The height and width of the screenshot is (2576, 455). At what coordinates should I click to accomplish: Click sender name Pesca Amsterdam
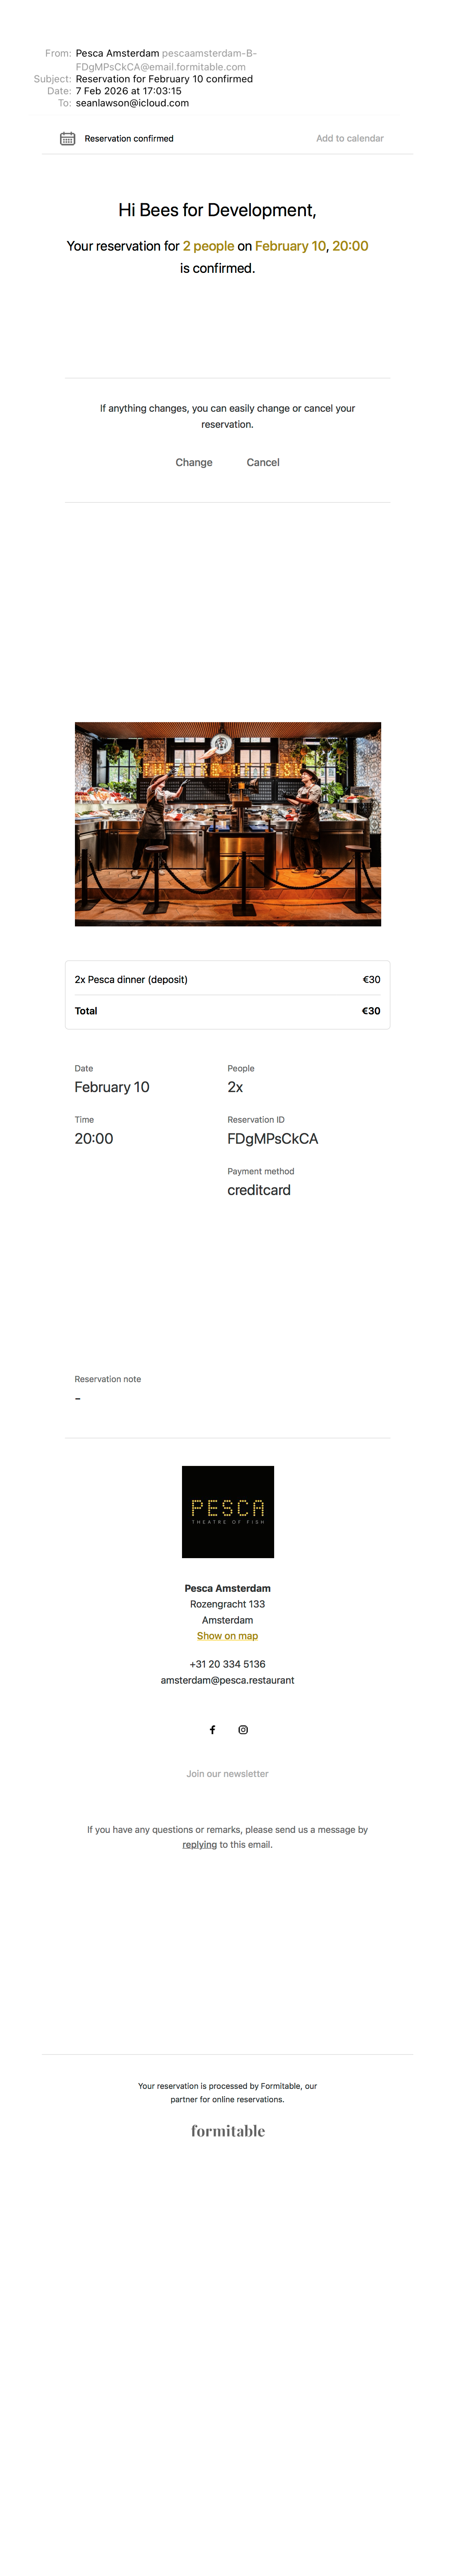(x=117, y=53)
